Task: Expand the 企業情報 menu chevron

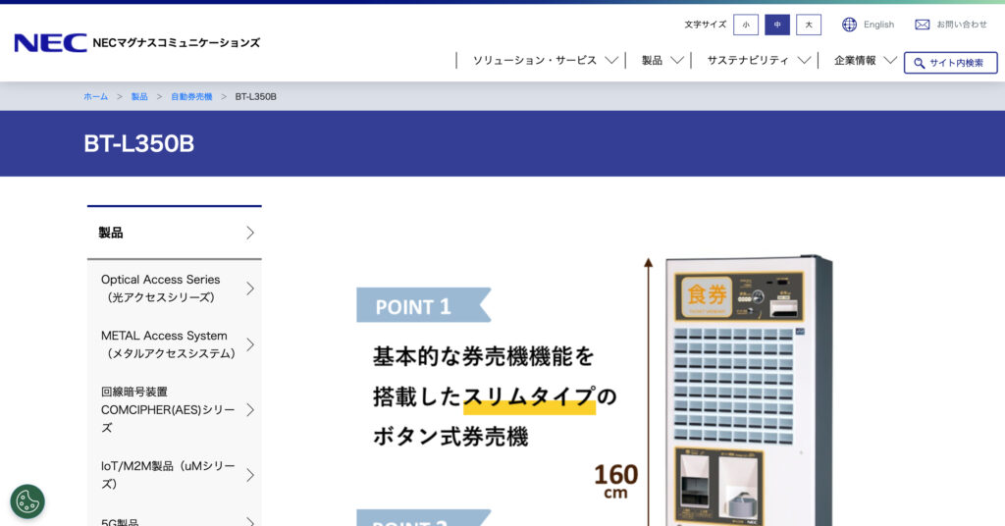Action: point(889,60)
